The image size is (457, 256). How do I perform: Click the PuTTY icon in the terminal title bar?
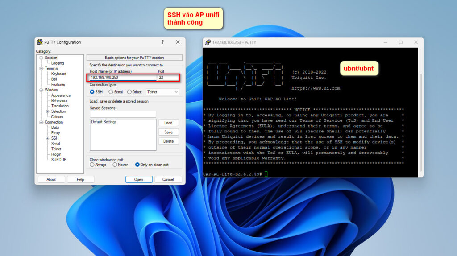[x=208, y=42]
